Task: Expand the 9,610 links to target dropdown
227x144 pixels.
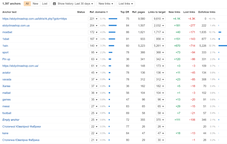Action: (159, 19)
